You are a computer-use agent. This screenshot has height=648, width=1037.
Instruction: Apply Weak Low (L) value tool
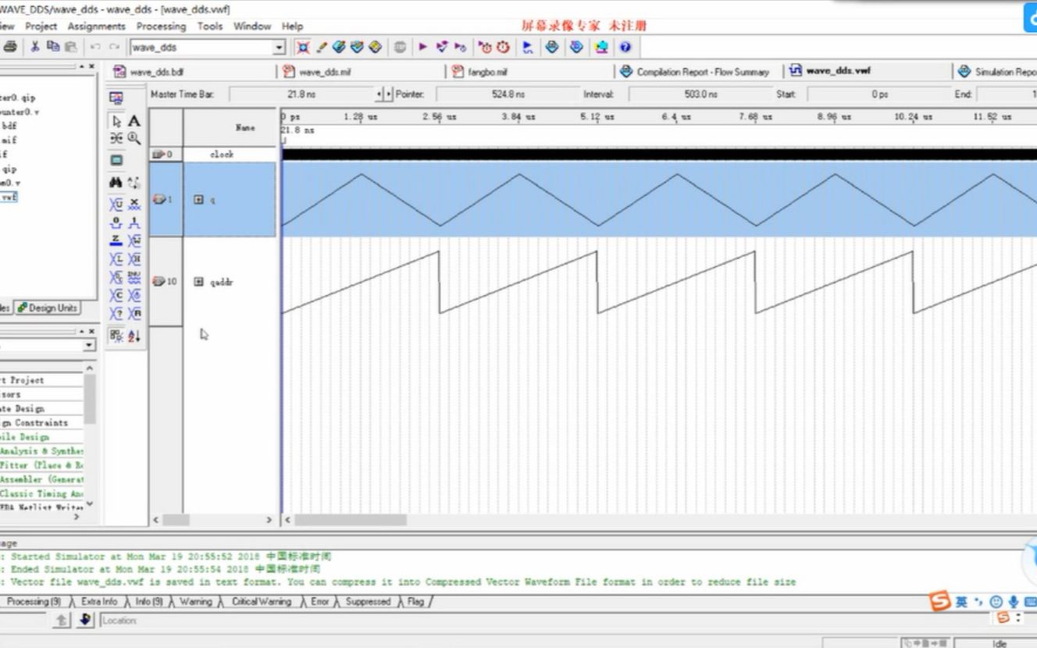(x=116, y=259)
